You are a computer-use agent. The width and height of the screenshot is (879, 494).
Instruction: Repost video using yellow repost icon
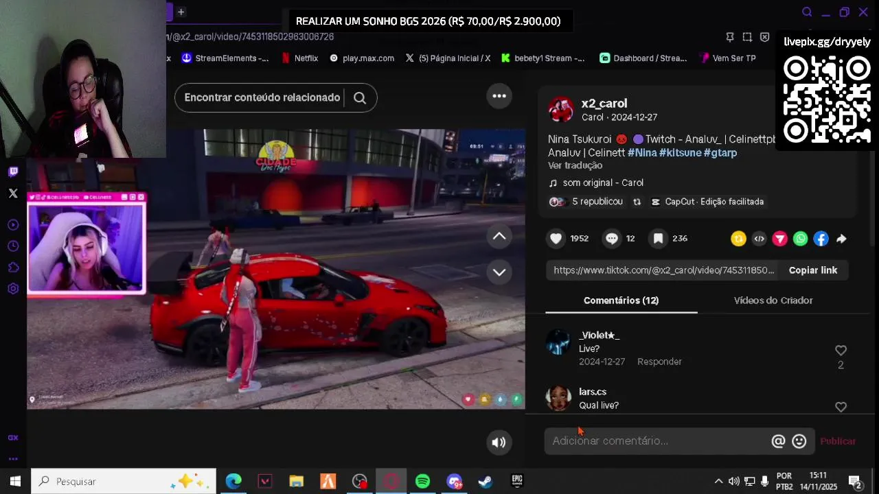click(738, 239)
